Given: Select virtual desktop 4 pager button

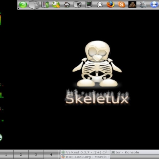Looking at the screenshot, I should click(51, 155).
